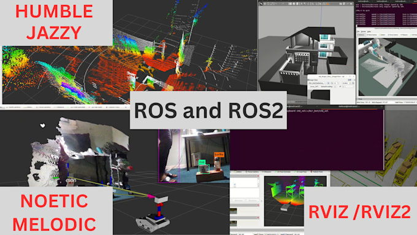
Task: Click the orange sphere icon in Gazebo toolbar
Action: point(327,4)
